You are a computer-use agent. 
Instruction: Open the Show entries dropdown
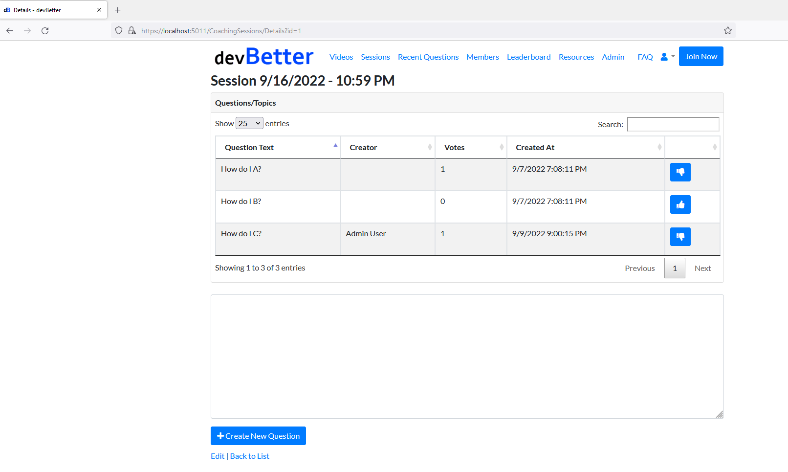click(249, 123)
